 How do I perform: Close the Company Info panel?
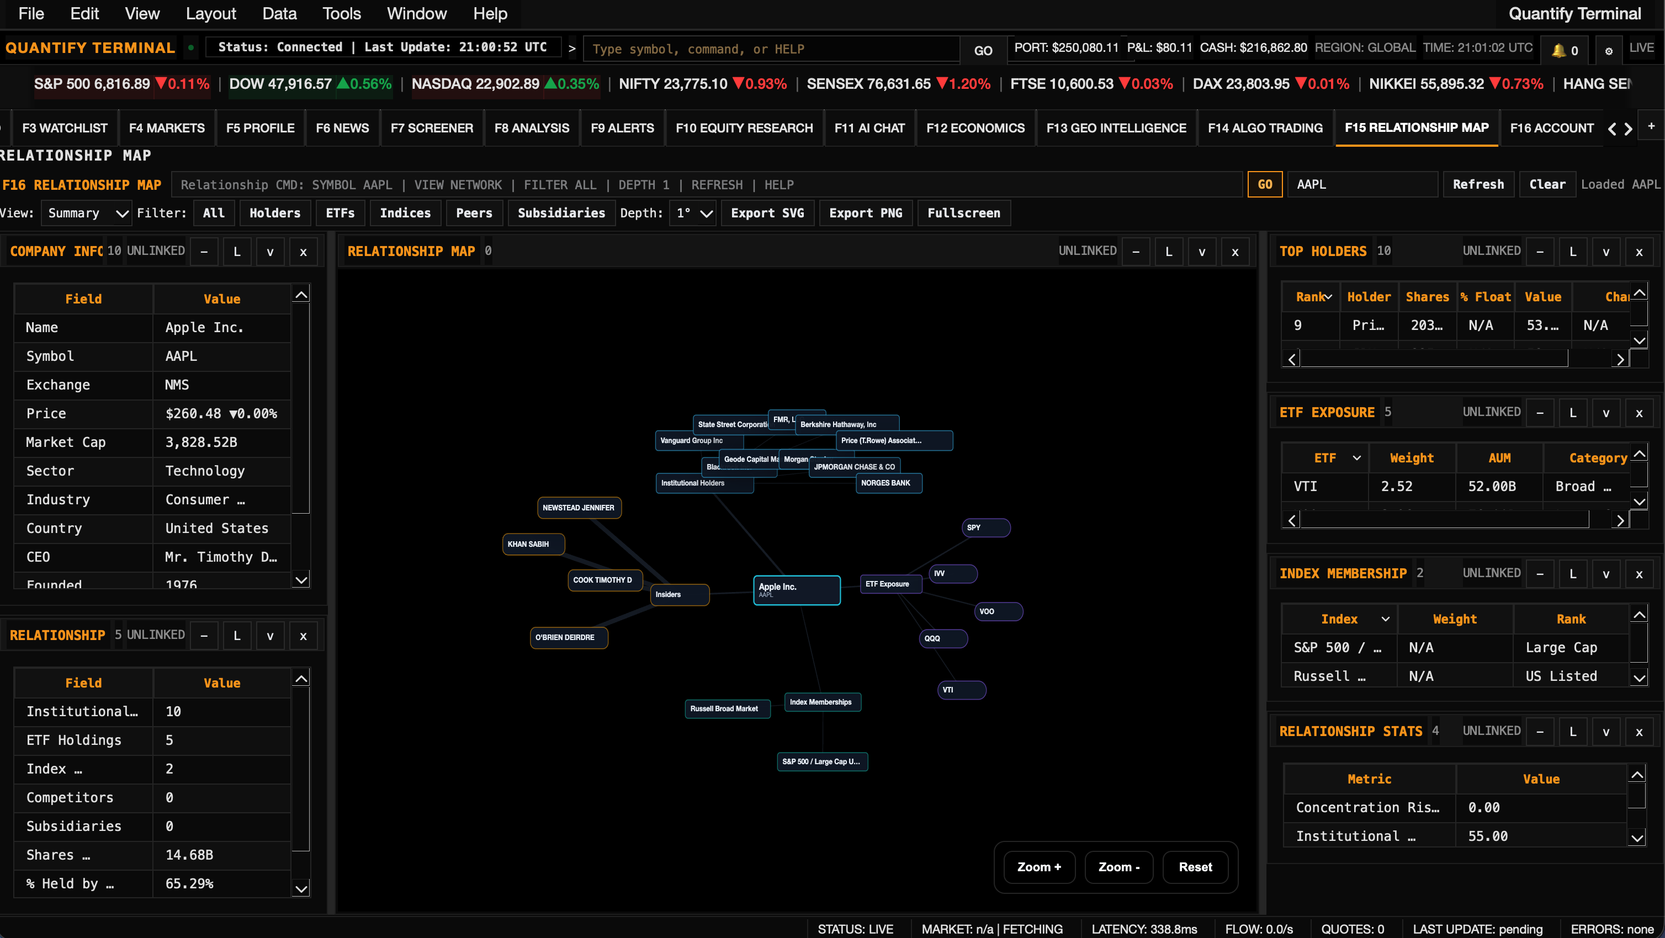tap(303, 252)
